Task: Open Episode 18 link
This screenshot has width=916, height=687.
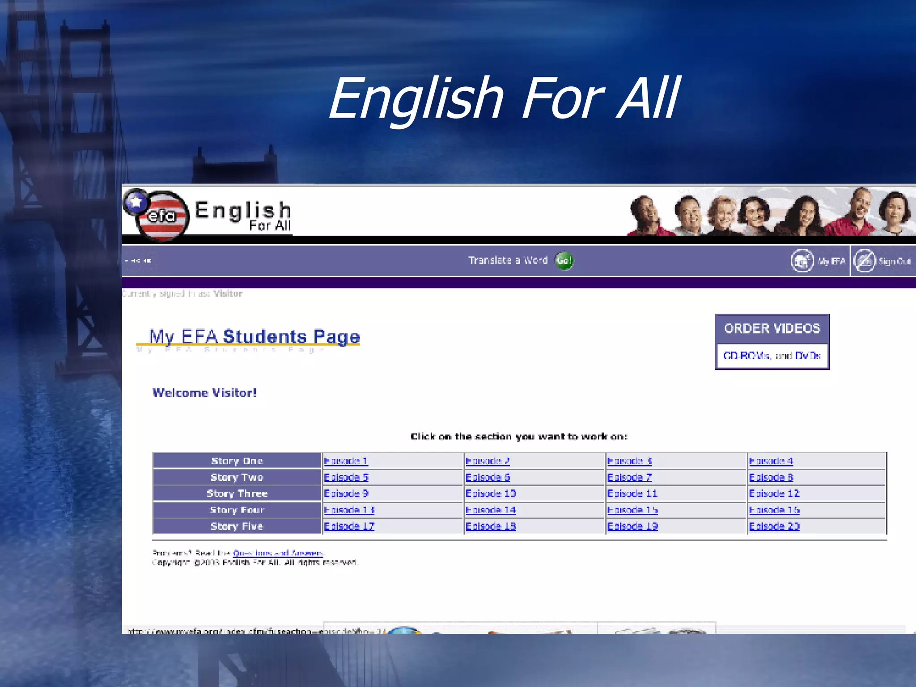Action: (x=491, y=526)
